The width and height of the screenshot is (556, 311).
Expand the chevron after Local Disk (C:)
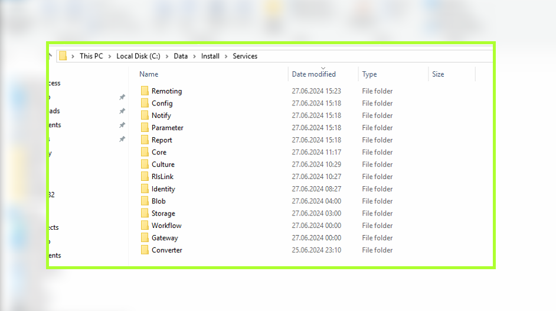[167, 57]
